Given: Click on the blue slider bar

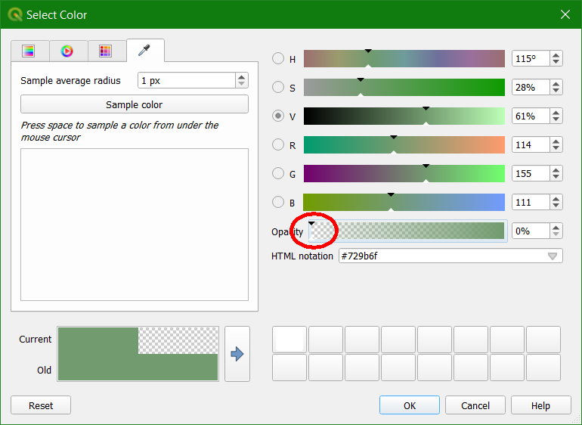Looking at the screenshot, I should pos(404,202).
